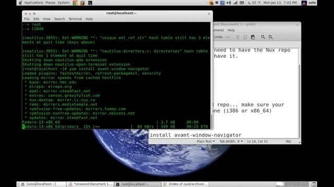Open terminal Edit menu
The width and height of the screenshot is (334, 187).
point(36,19)
